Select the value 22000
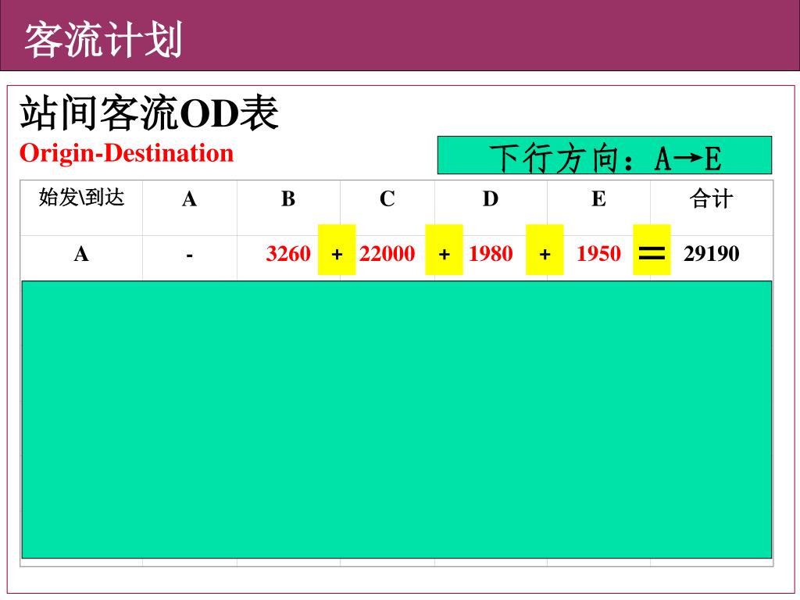This screenshot has width=800, height=600. [387, 254]
